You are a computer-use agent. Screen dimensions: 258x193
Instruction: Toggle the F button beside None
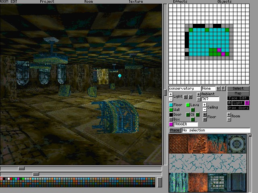[x=223, y=88]
